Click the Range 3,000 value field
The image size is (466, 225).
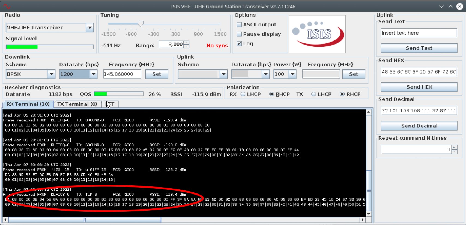[171, 44]
